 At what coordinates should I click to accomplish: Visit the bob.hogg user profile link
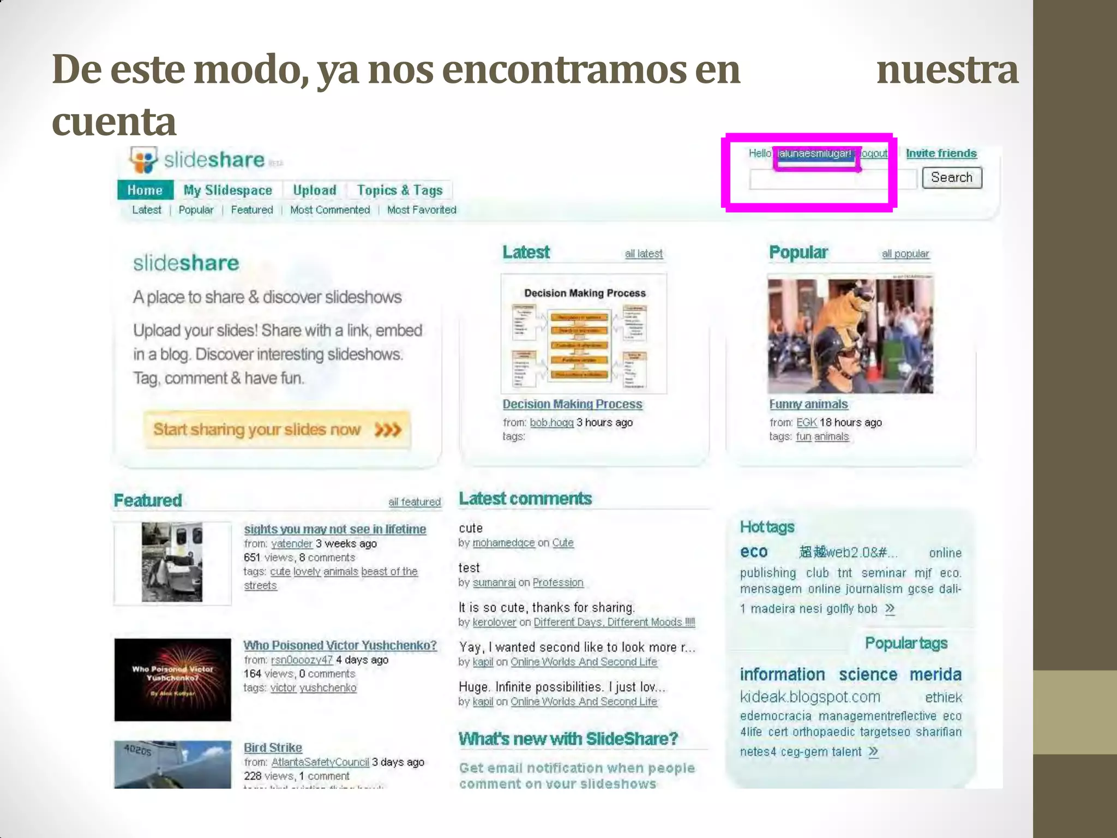(551, 423)
